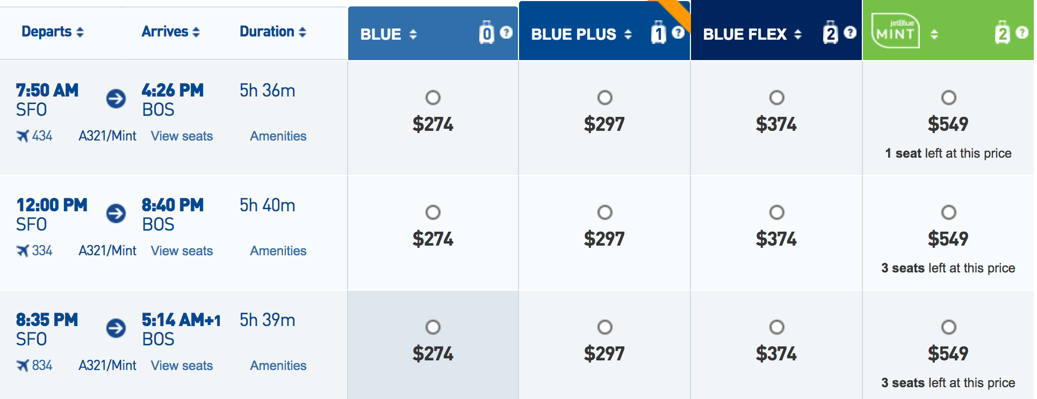The width and height of the screenshot is (1037, 399).
Task: Click the Blue Flex help question icon
Action: pyautogui.click(x=849, y=33)
